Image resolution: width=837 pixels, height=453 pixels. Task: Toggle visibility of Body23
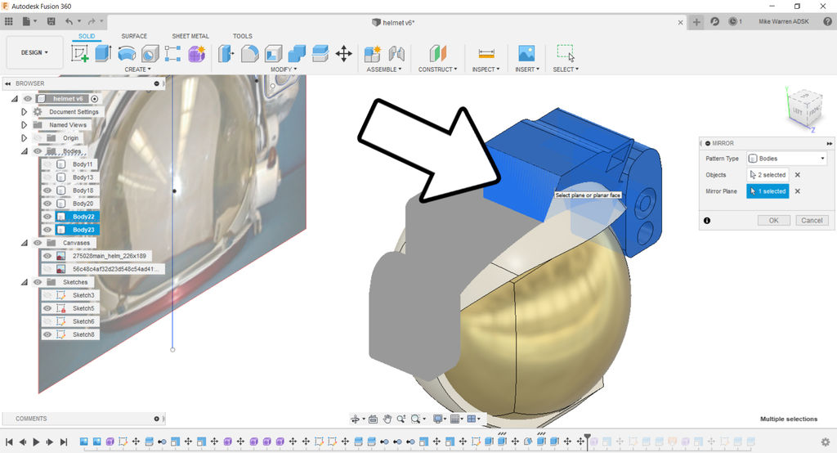47,229
